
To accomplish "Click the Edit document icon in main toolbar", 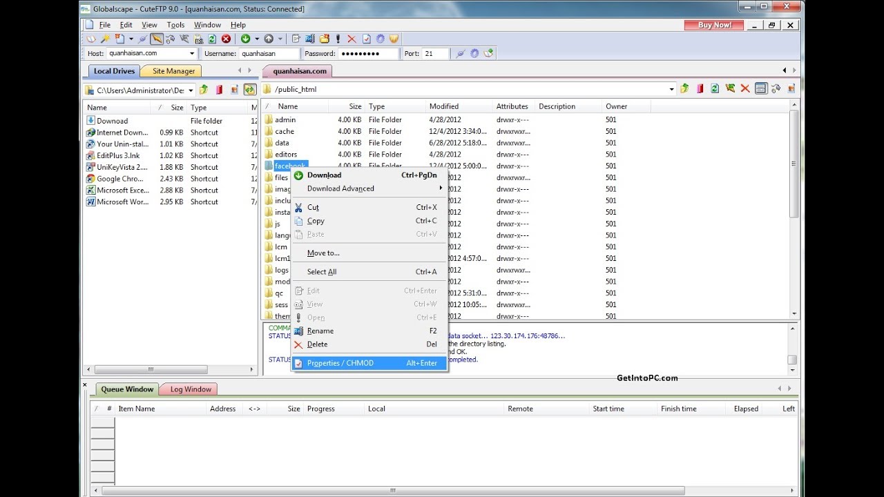I will [296, 39].
